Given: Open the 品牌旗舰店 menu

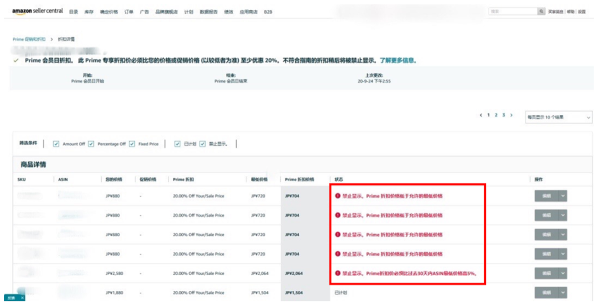Looking at the screenshot, I should [166, 12].
